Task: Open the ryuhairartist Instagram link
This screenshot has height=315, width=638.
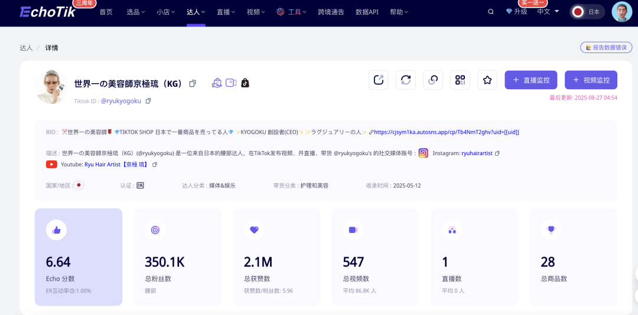Action: 477,153
